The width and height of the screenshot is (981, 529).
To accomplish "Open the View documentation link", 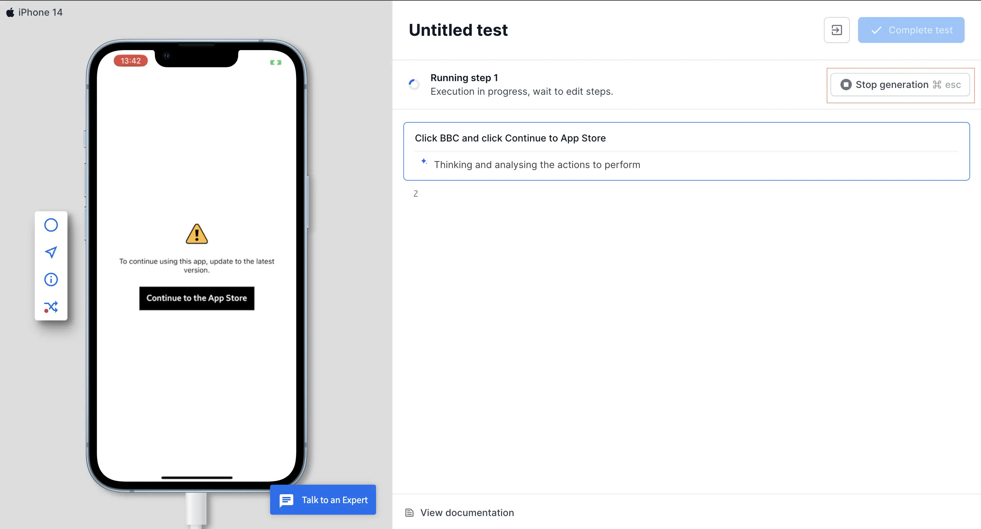I will tap(467, 513).
